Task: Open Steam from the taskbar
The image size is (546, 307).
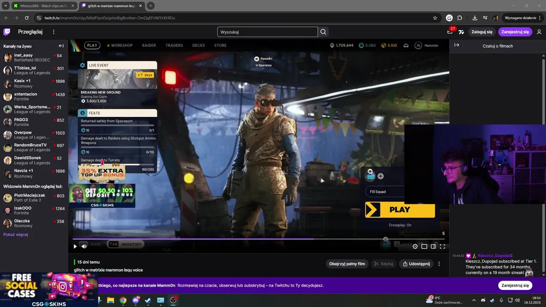Action: [x=148, y=300]
